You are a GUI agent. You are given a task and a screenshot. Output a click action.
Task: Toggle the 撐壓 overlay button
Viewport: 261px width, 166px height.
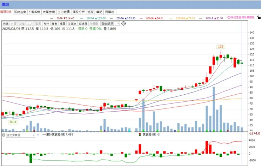coord(62,24)
